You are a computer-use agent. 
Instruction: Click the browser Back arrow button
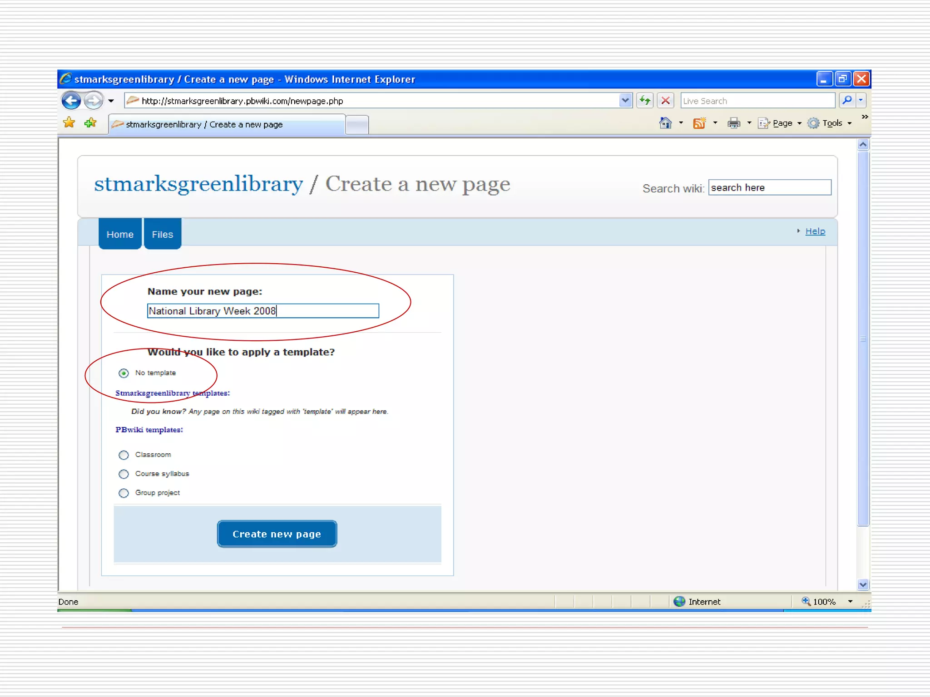[71, 100]
